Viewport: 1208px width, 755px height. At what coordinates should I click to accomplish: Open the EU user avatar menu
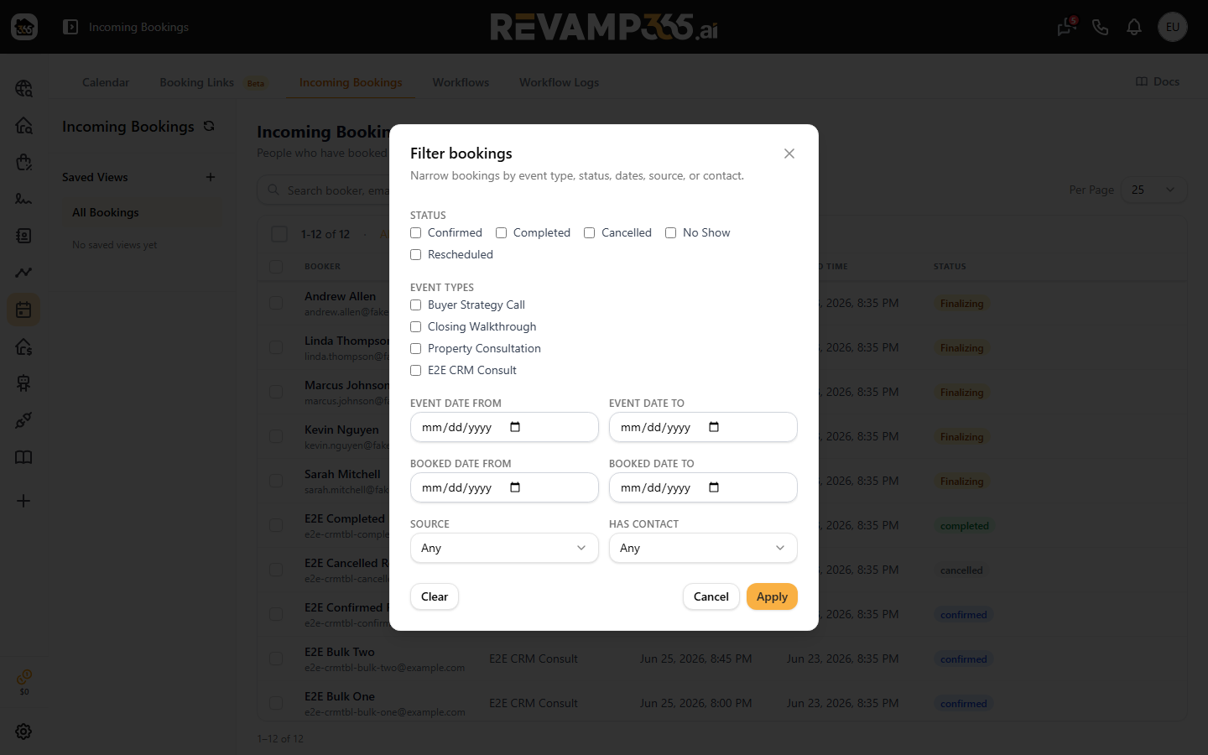(1173, 27)
